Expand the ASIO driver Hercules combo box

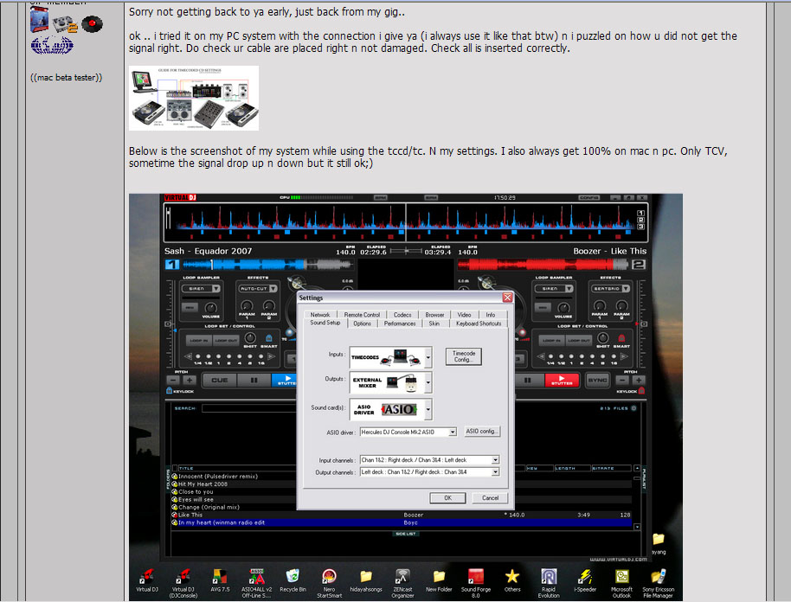(x=453, y=432)
